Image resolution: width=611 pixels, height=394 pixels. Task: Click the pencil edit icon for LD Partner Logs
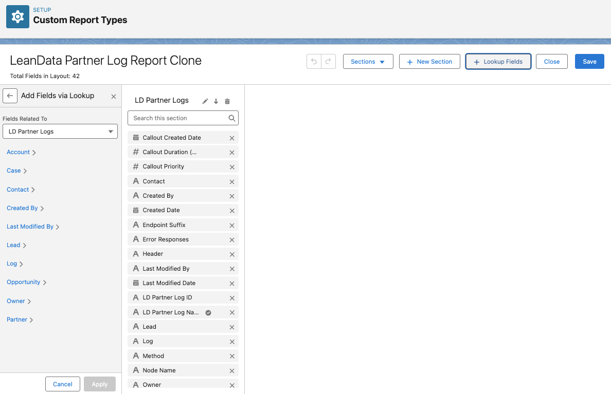point(205,101)
